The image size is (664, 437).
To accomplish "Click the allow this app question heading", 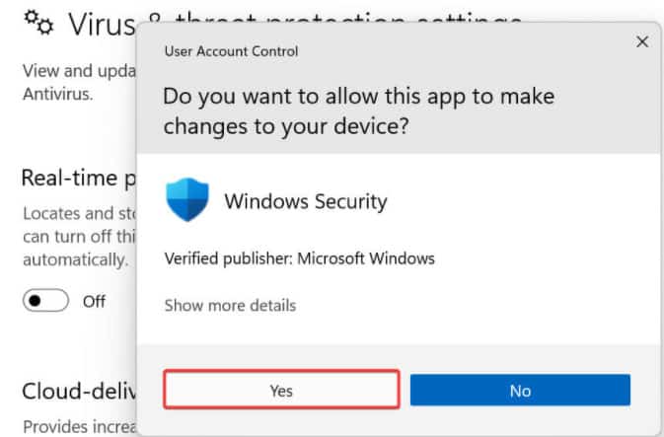I will 358,111.
